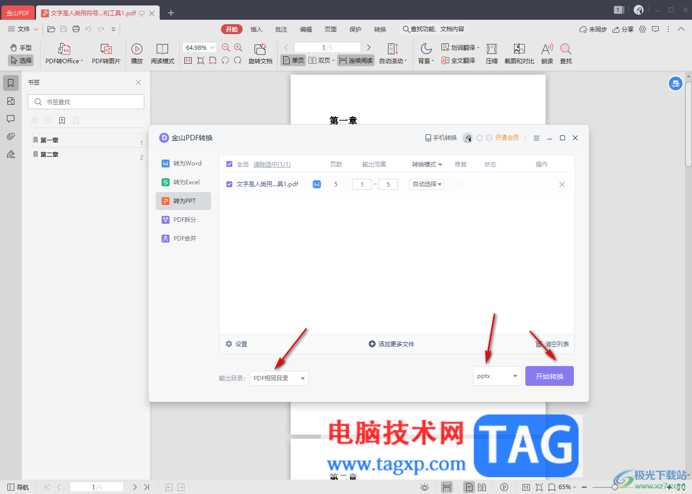The width and height of the screenshot is (692, 494).
Task: Switch to the 转换 ribbon tab
Action: [x=380, y=29]
